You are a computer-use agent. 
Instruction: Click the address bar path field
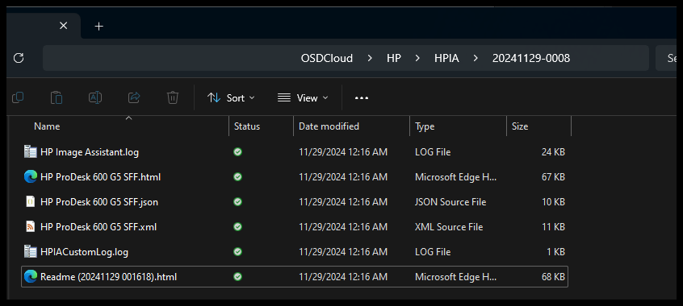pyautogui.click(x=346, y=58)
